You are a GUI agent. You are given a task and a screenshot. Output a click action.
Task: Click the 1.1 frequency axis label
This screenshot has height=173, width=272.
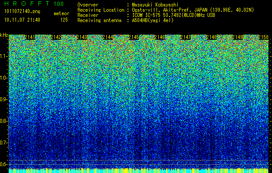3,56
